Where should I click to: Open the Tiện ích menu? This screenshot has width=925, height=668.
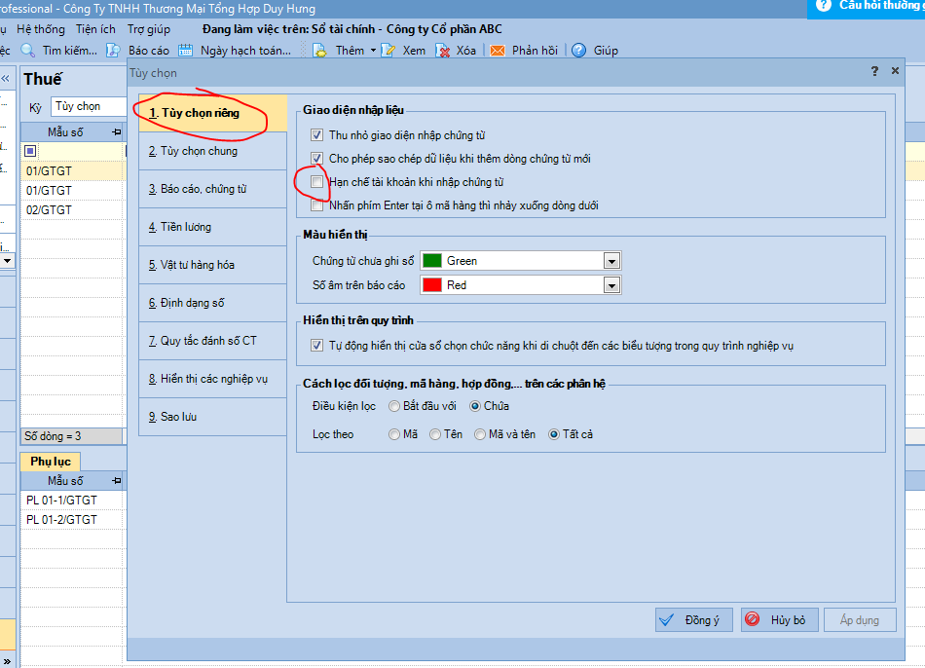click(x=95, y=29)
